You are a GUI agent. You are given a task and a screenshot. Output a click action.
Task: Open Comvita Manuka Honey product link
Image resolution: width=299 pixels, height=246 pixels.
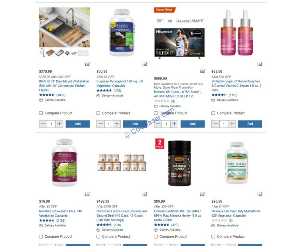coord(177,215)
